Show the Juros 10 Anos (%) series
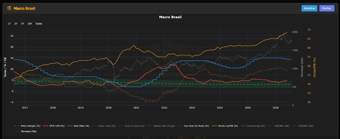The height and width of the screenshot is (139, 340). click(x=131, y=126)
